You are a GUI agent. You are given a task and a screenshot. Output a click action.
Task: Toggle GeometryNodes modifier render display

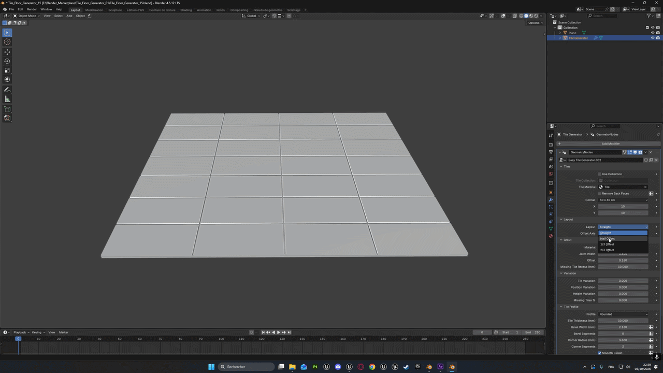(x=640, y=152)
